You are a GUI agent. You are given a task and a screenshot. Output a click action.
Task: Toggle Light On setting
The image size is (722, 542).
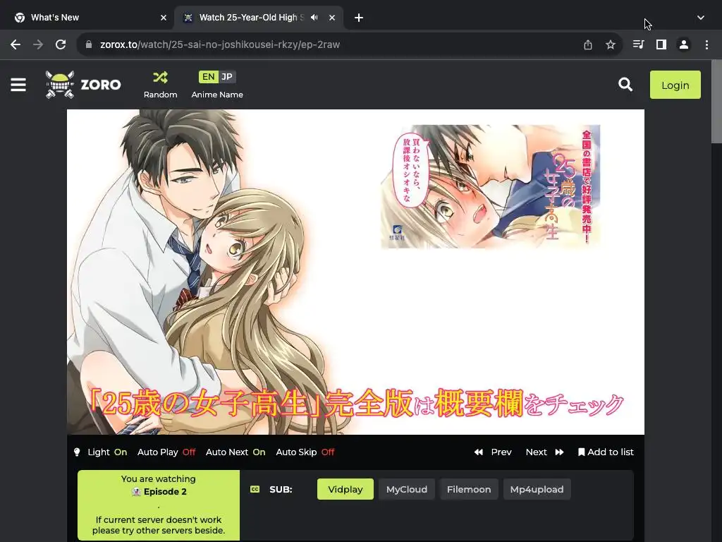click(101, 452)
